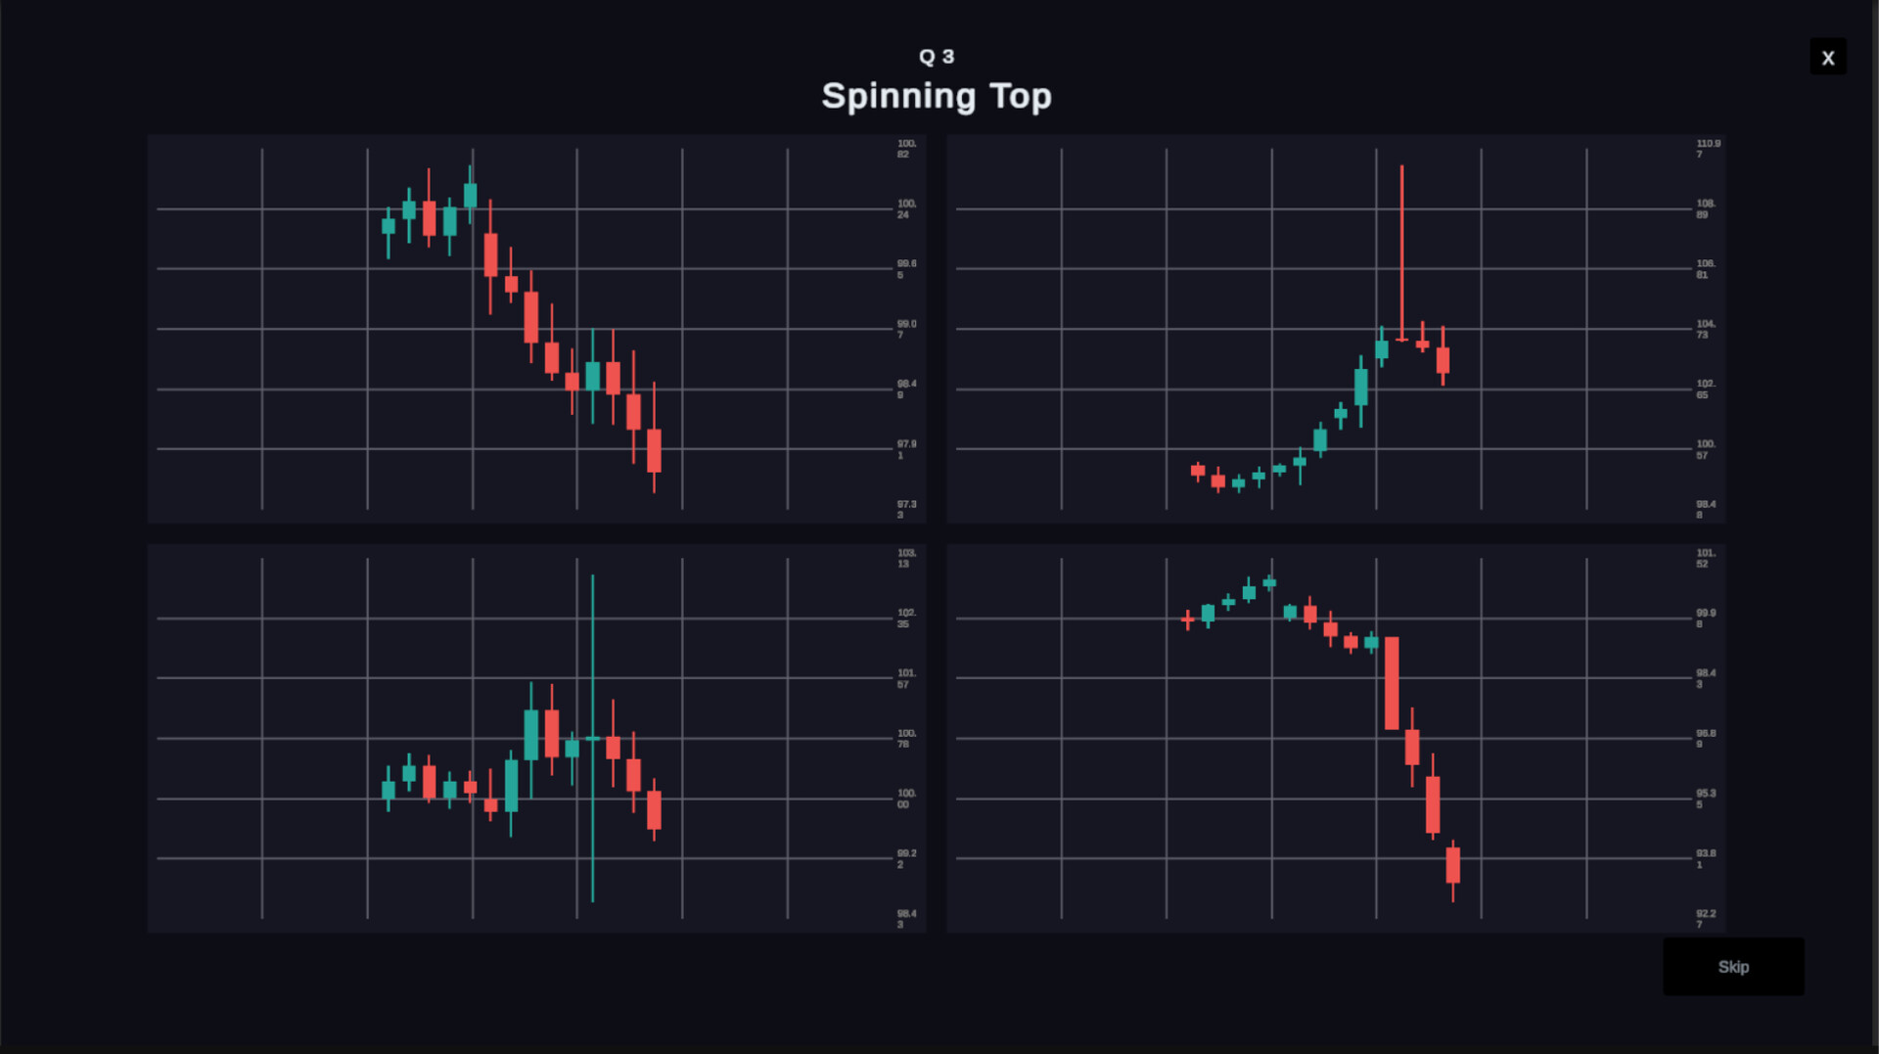The height and width of the screenshot is (1054, 1879).
Task: Click the largest red candle body in the bottom-right chart
Action: pyautogui.click(x=1392, y=683)
